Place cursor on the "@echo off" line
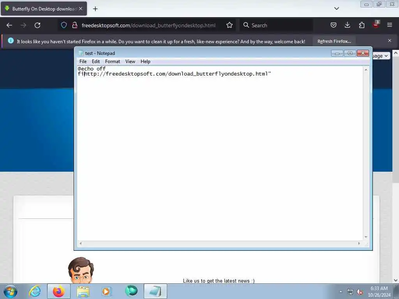This screenshot has width=399, height=299. (92, 69)
